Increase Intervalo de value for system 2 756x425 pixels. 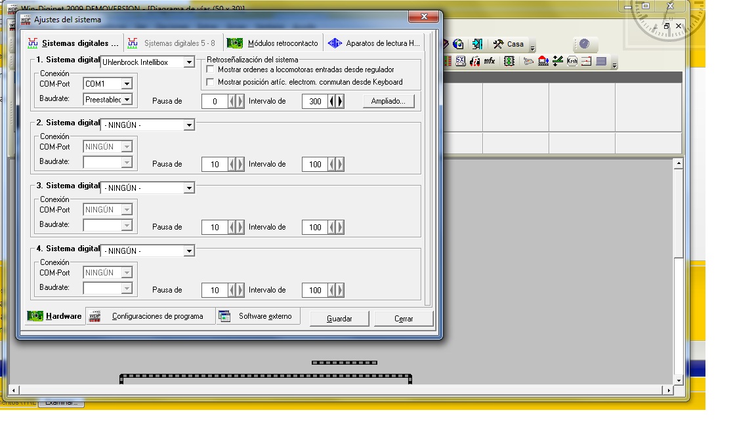click(340, 165)
